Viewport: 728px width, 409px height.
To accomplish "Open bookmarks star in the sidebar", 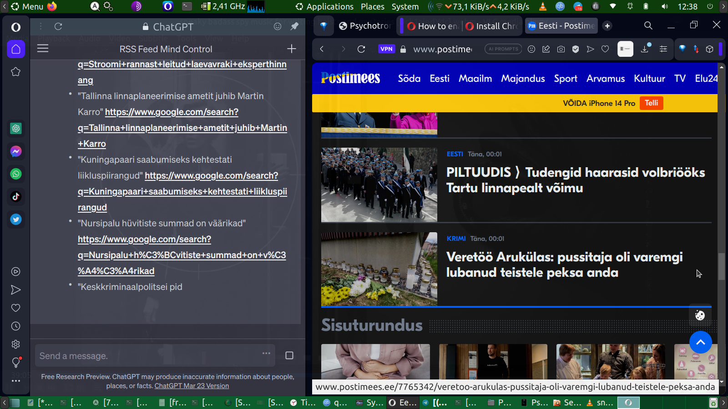I will click(16, 72).
